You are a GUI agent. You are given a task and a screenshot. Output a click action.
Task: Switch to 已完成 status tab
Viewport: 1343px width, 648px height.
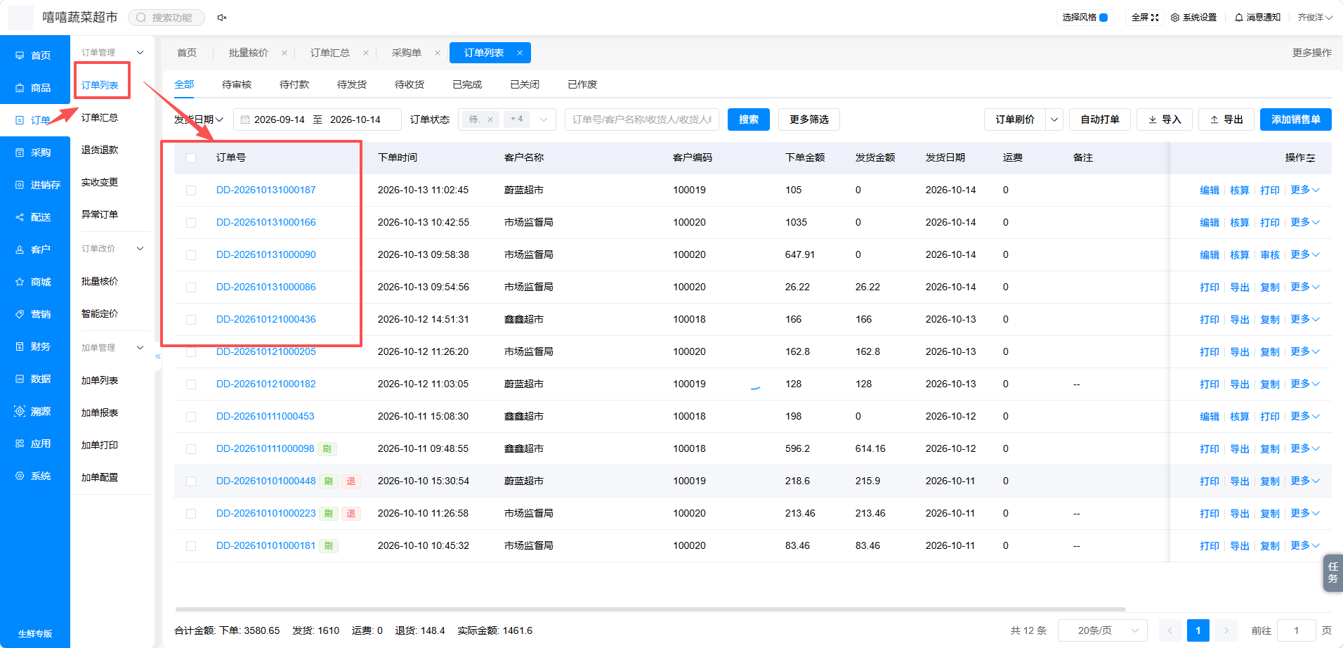point(467,84)
